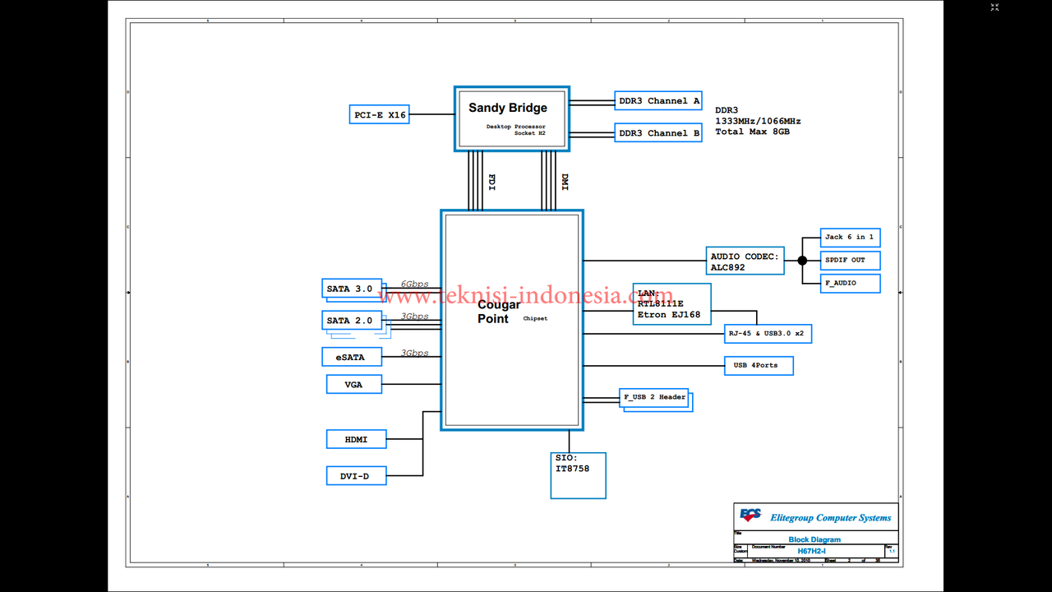This screenshot has width=1052, height=592.
Task: Select the DDR3 Channel A block
Action: coord(658,101)
